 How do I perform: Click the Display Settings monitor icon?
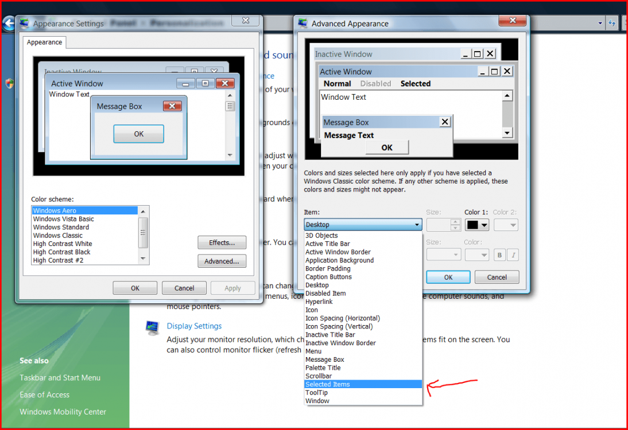coord(152,327)
